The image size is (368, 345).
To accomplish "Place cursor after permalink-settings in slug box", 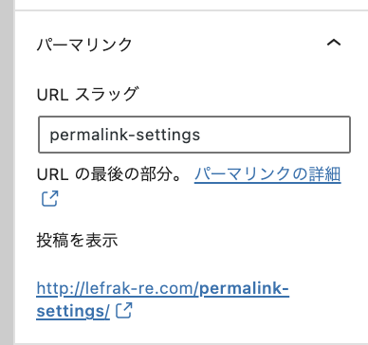I will (201, 135).
